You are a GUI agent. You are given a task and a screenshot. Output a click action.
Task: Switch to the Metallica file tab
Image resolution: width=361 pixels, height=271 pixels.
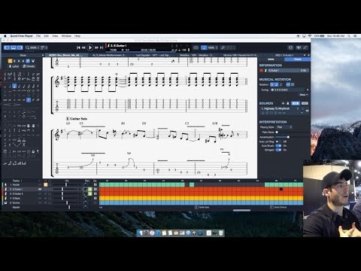[196, 55]
